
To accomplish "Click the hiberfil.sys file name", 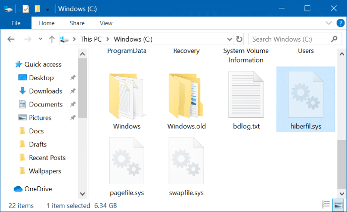I will click(x=306, y=126).
